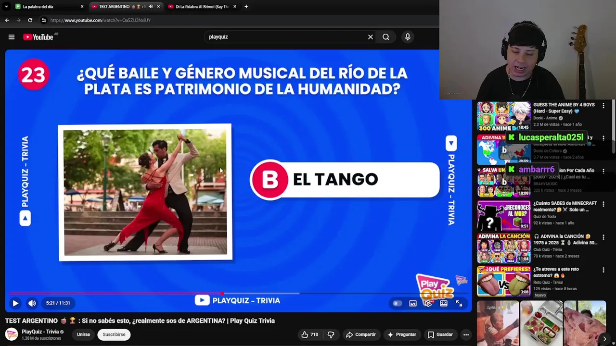Viewport: 616px width, 346px height.
Task: Clear the playquiz search text
Action: click(x=371, y=37)
